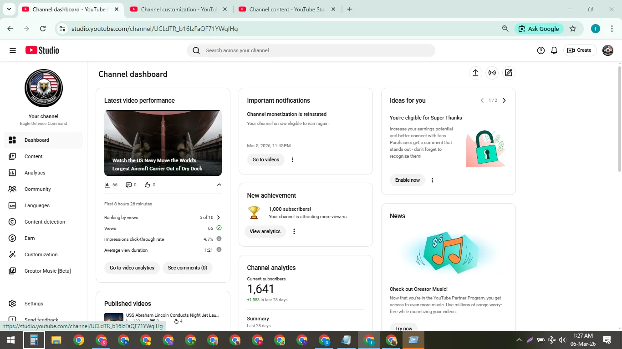Open Earn in the sidebar

point(44,238)
